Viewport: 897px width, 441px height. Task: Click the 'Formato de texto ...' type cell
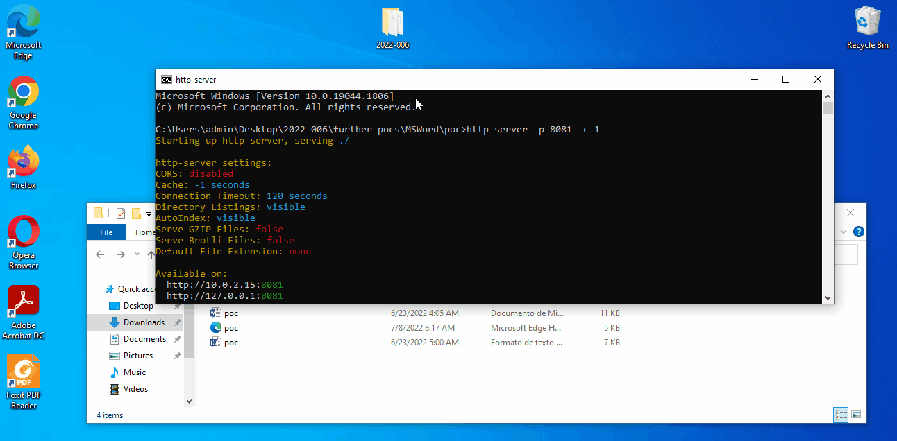point(526,343)
